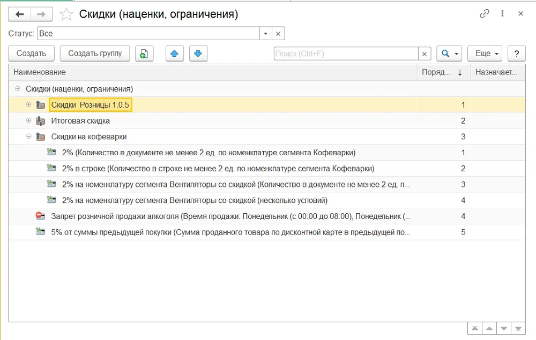Screen dimensions: 536x340
Task: Click the Создать группу button
Action: tap(95, 54)
